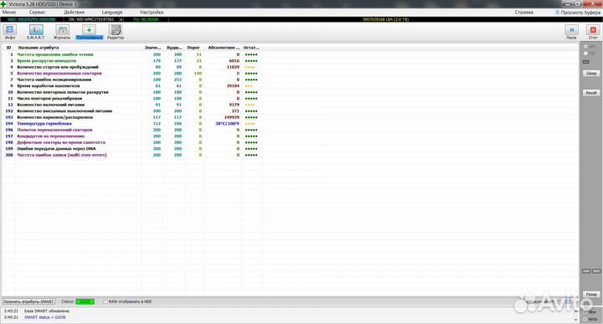Click the green GOOD status indicator

click(85, 301)
